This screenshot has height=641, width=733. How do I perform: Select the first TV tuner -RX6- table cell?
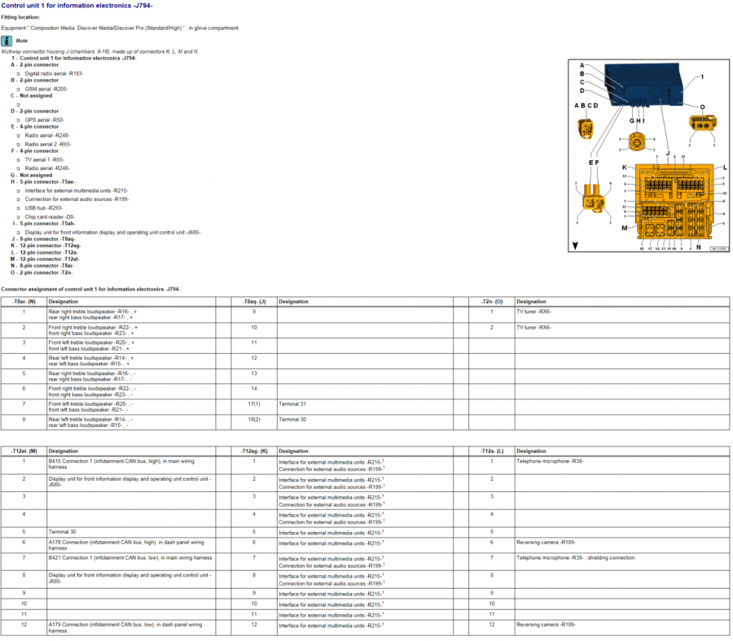pos(533,312)
